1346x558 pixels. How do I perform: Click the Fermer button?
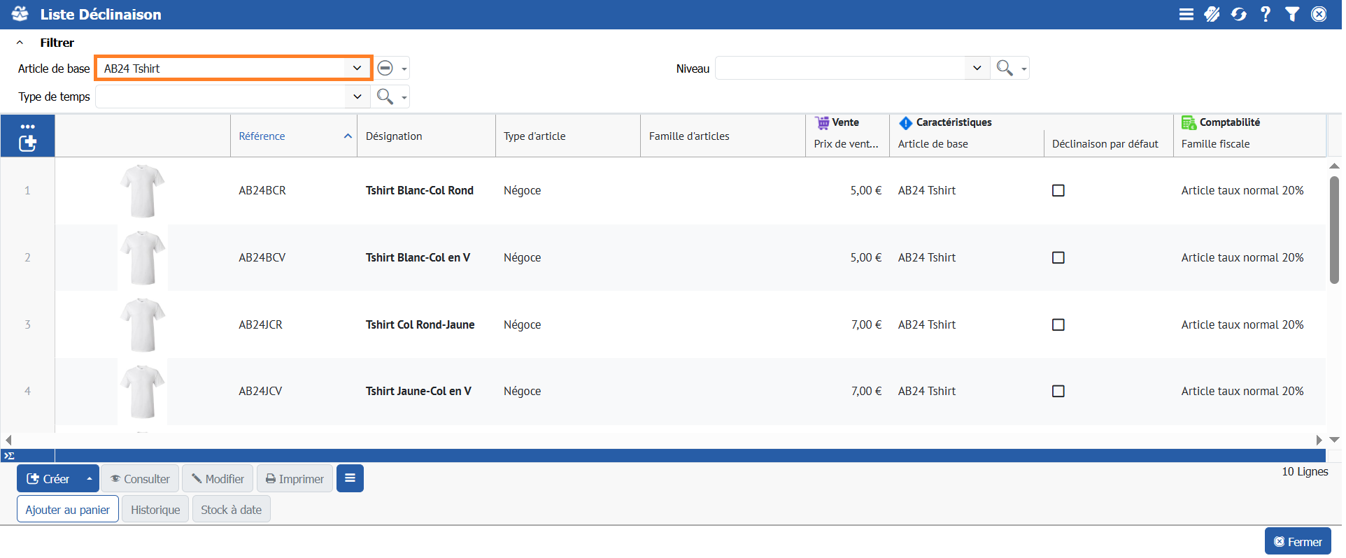(1297, 541)
